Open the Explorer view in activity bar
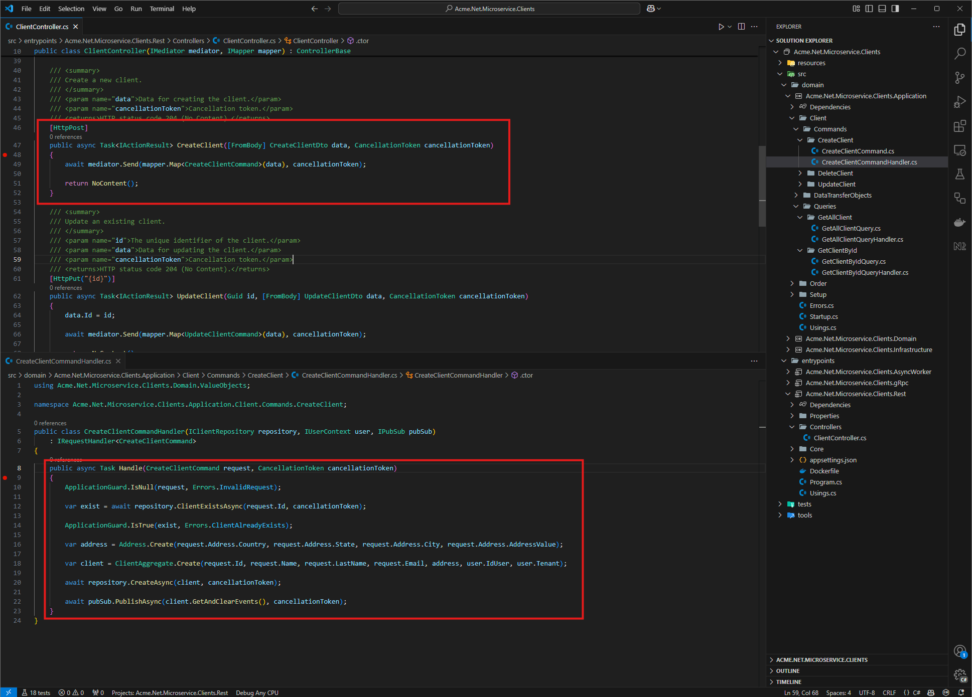The width and height of the screenshot is (972, 697). [959, 30]
